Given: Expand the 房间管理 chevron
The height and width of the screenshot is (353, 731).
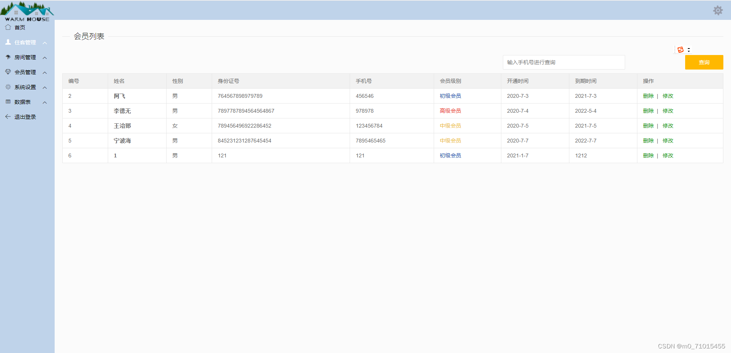Looking at the screenshot, I should click(x=45, y=58).
